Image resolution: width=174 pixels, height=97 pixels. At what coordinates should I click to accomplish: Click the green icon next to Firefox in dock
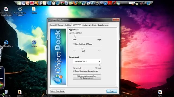(x=79, y=3)
